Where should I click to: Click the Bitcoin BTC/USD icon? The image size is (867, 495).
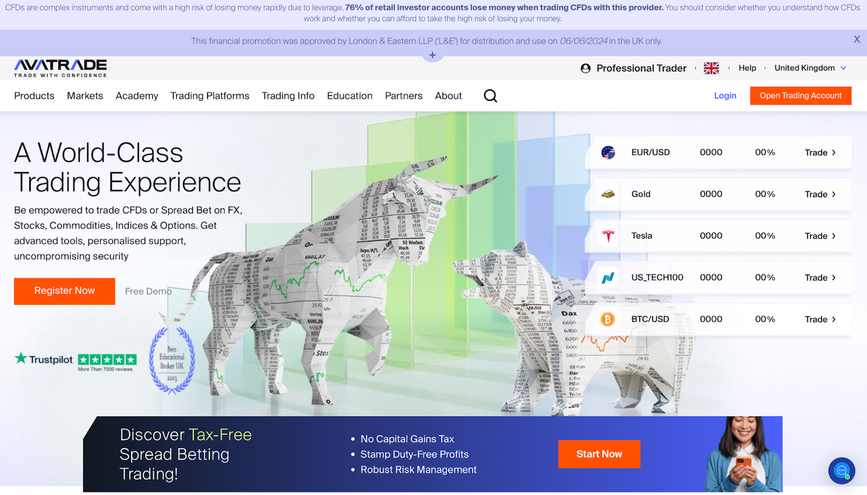(x=608, y=320)
